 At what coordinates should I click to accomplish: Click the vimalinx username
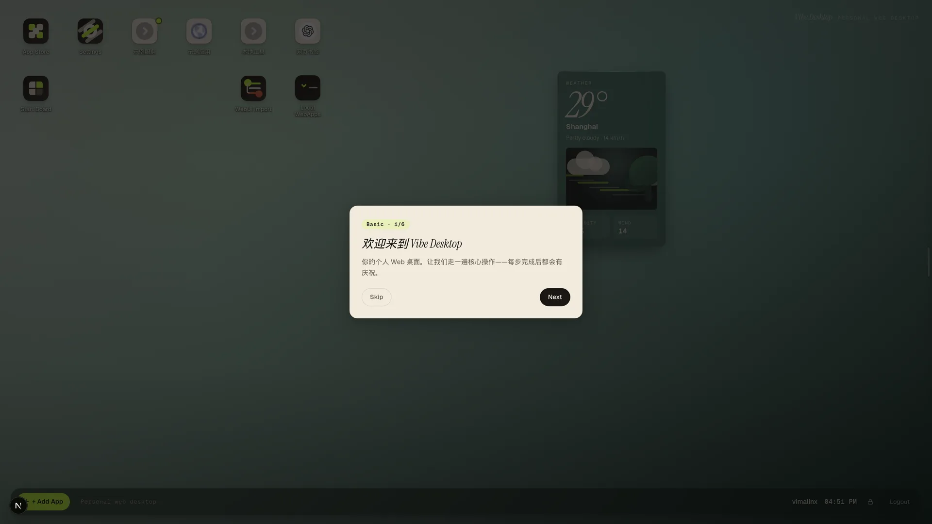tap(804, 502)
